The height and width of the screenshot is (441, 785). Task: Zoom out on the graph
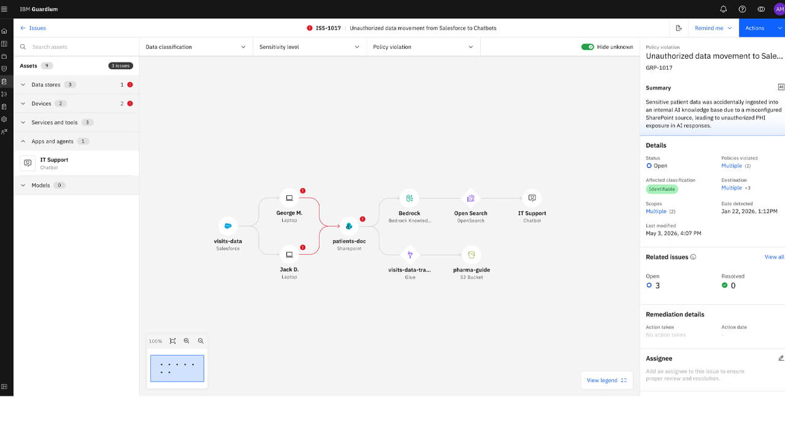click(x=201, y=341)
